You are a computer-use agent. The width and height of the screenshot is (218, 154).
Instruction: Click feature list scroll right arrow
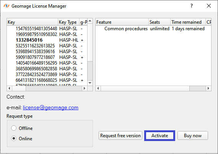208,88
